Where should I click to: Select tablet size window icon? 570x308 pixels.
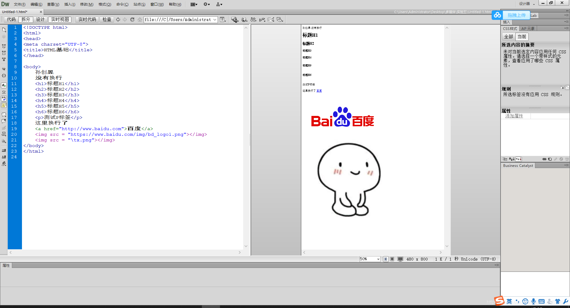tap(392, 259)
